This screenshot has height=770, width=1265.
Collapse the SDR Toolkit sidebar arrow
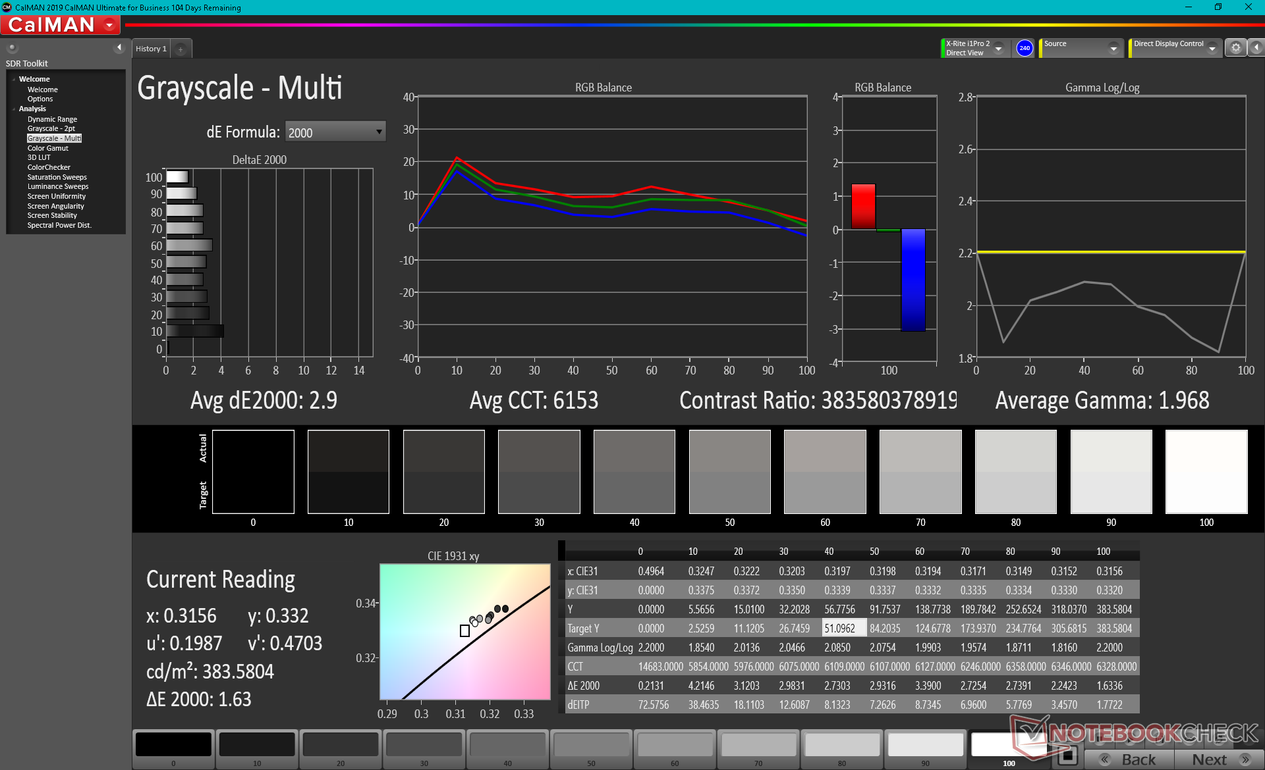(x=119, y=47)
